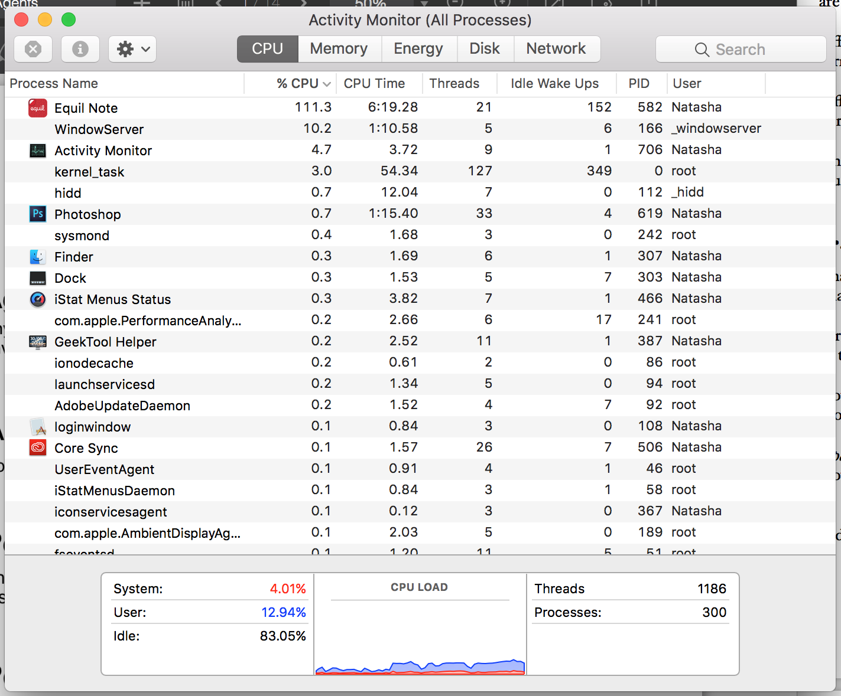841x696 pixels.
Task: Sort by Idle Wake Ups column
Action: [557, 84]
